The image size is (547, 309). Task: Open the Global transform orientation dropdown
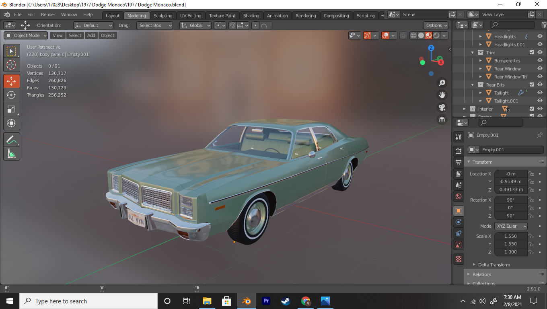(195, 25)
